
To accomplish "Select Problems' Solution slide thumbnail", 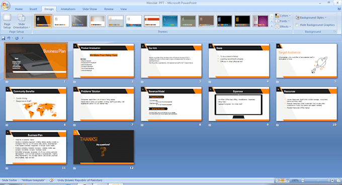I will pos(104,104).
